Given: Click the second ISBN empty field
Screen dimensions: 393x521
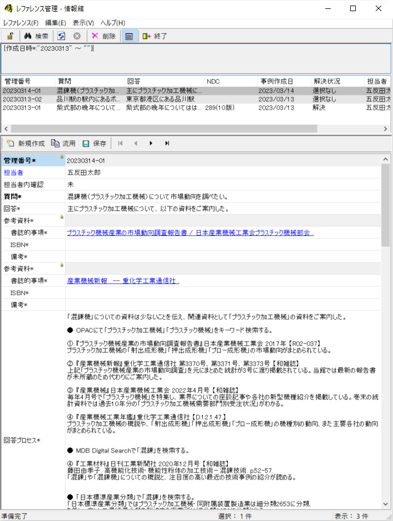Looking at the screenshot, I should [x=223, y=293].
